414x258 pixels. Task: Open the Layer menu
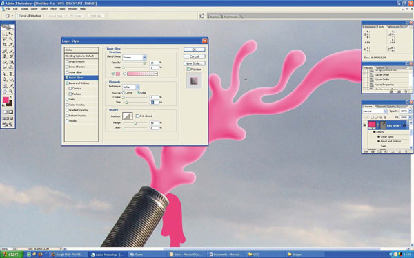[x=34, y=9]
